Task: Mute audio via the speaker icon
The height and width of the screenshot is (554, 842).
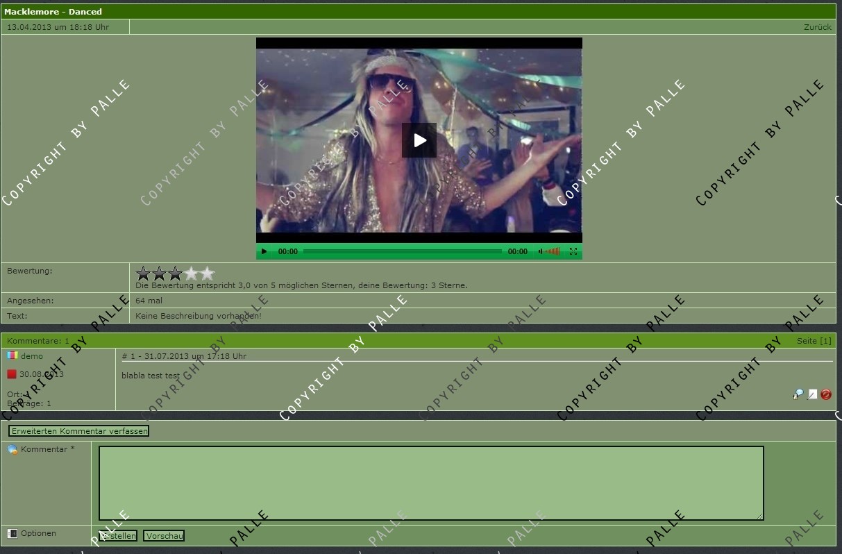Action: tap(540, 251)
